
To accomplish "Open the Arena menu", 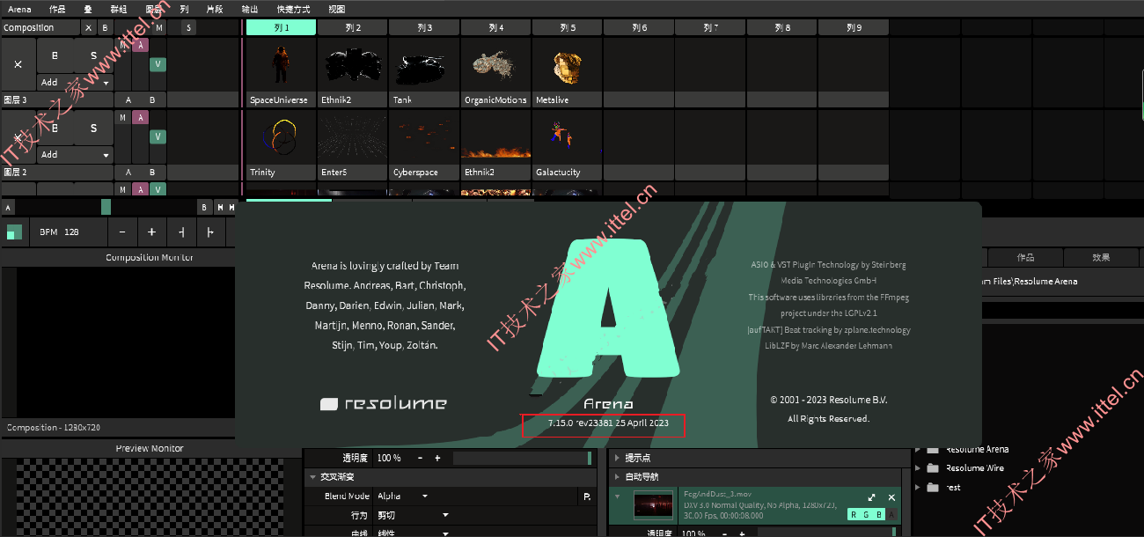I will [x=19, y=9].
